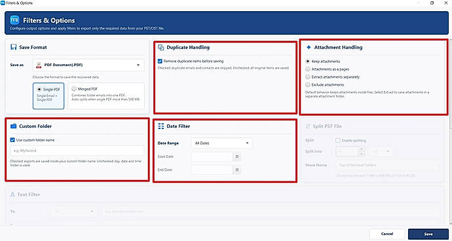Open the Date Range All Dates dropdown
This screenshot has height=241, width=452.
tap(221, 143)
